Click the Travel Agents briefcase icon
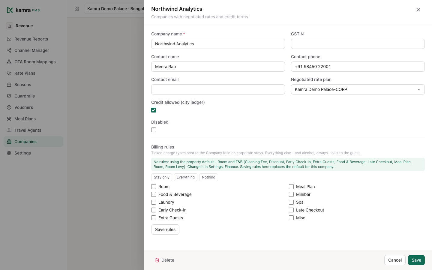432x270 pixels. (9, 130)
